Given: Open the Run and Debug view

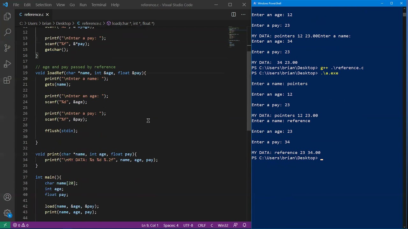Looking at the screenshot, I should click(x=7, y=64).
